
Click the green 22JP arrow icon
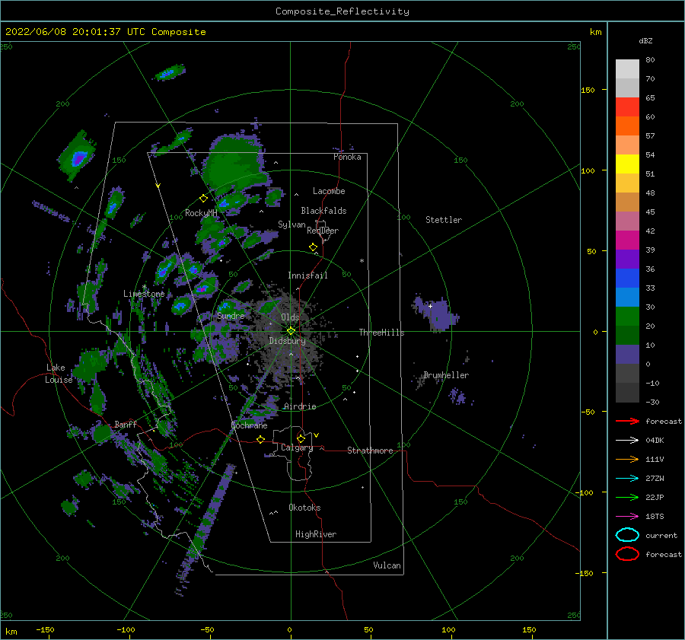(627, 497)
